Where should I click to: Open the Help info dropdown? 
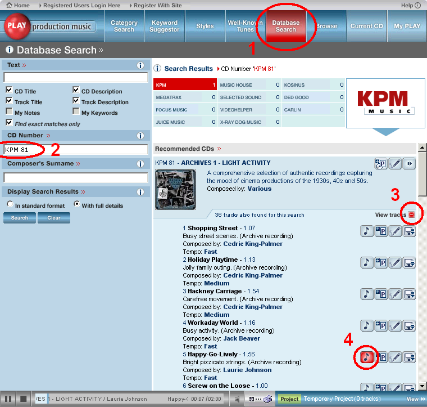(x=417, y=5)
